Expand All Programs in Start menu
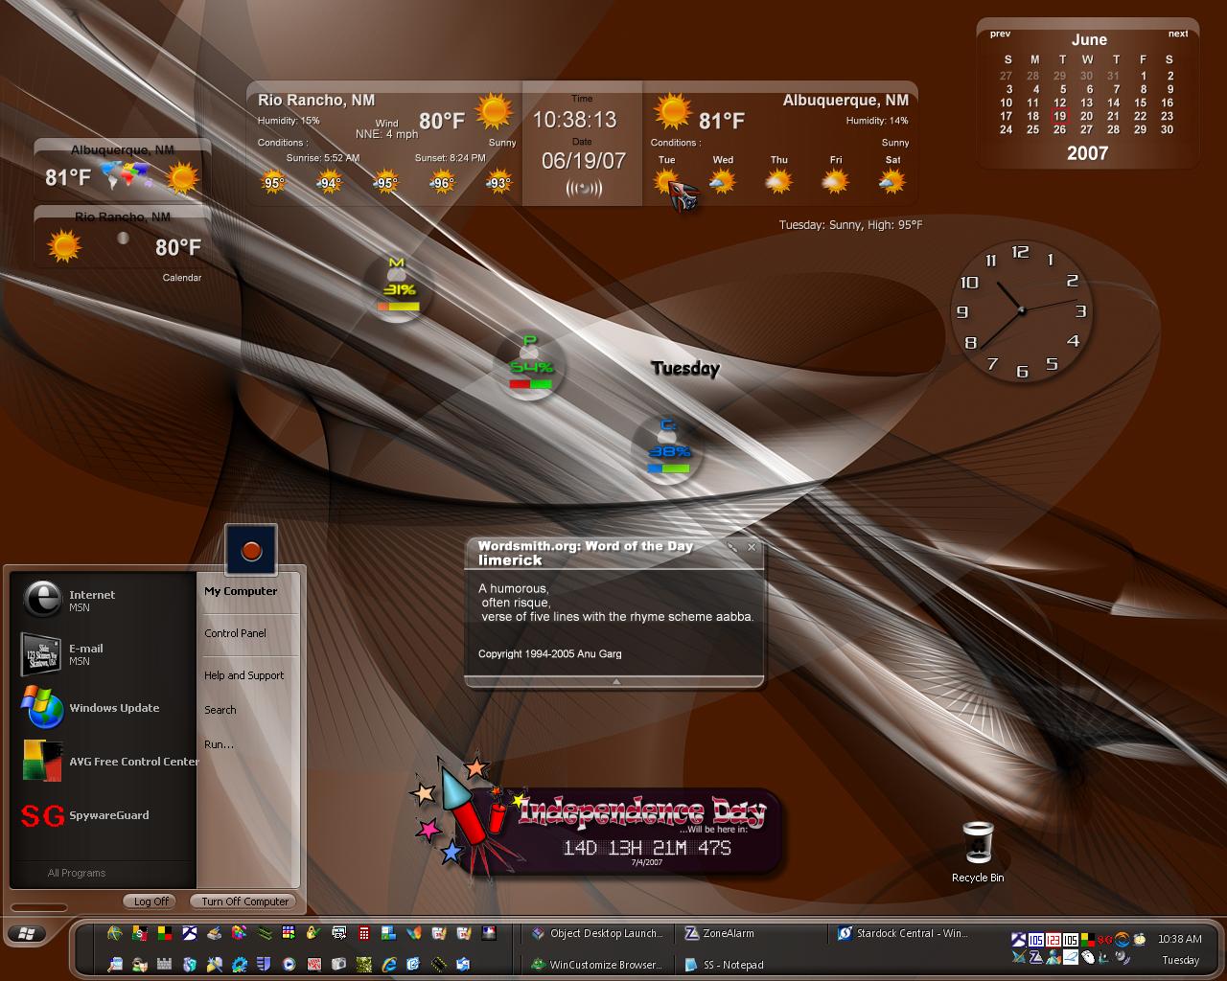The image size is (1227, 981). tap(77, 873)
